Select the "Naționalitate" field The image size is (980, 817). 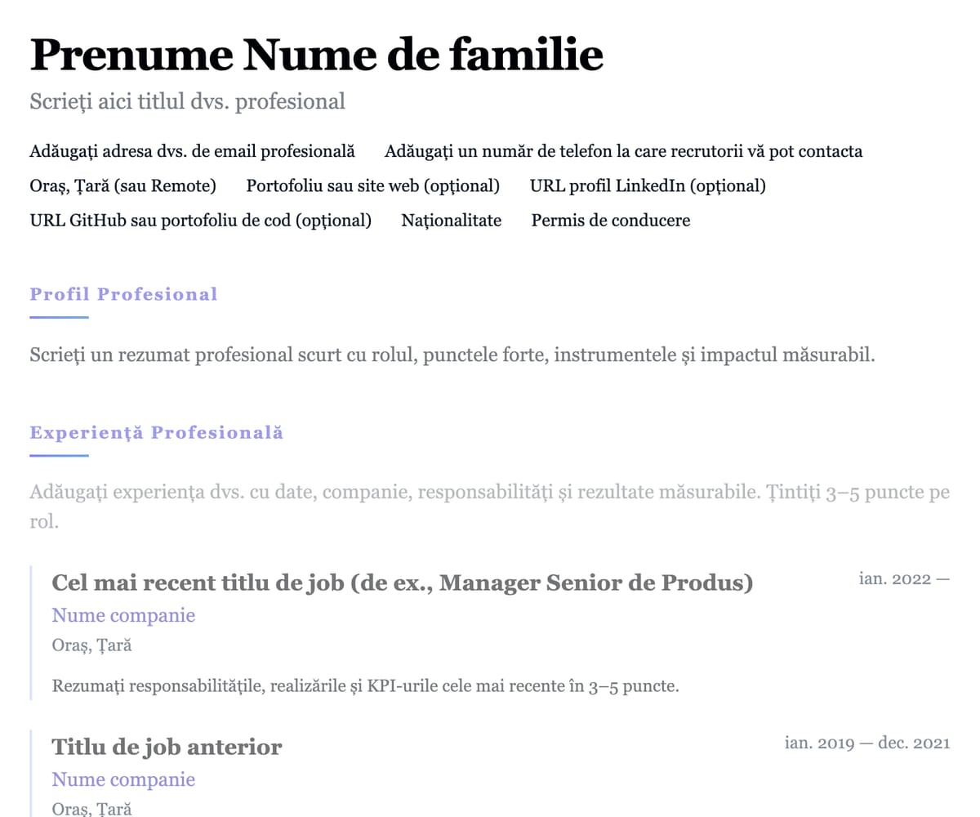pos(451,220)
